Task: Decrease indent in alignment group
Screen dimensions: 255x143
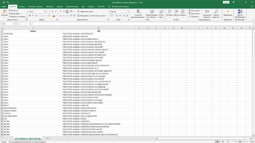Action: point(71,16)
